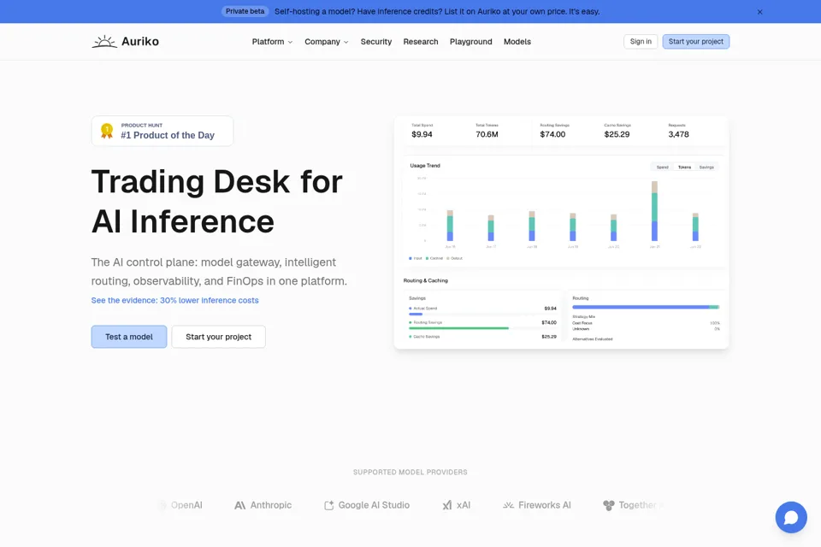Click the Fireworks AI logo icon
This screenshot has width=821, height=547.
[508, 505]
